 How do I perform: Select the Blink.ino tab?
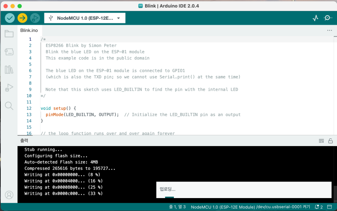click(29, 31)
